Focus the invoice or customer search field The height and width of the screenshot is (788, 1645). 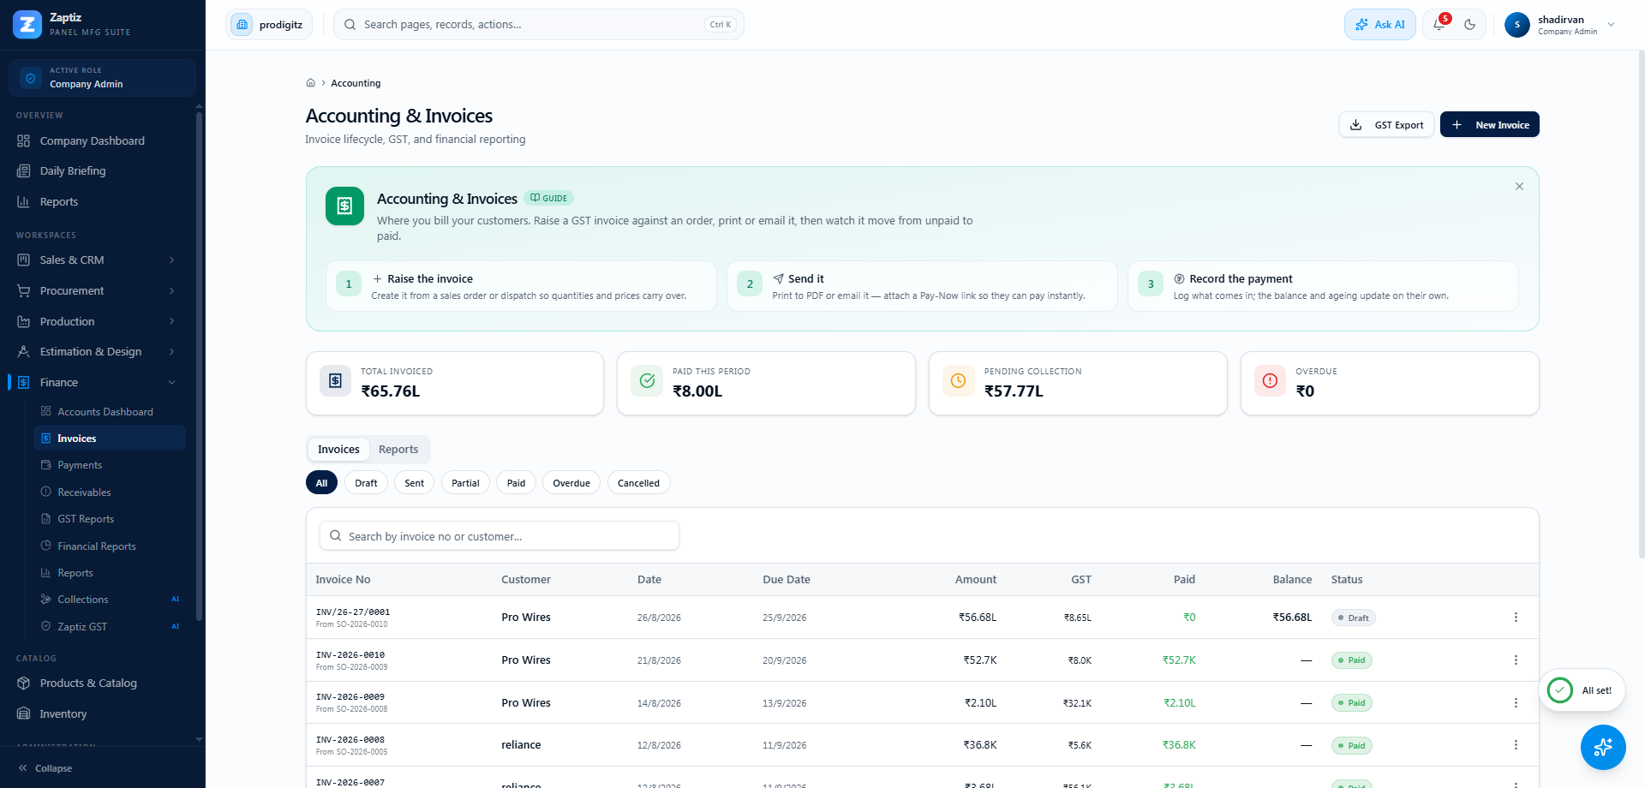coord(499,536)
